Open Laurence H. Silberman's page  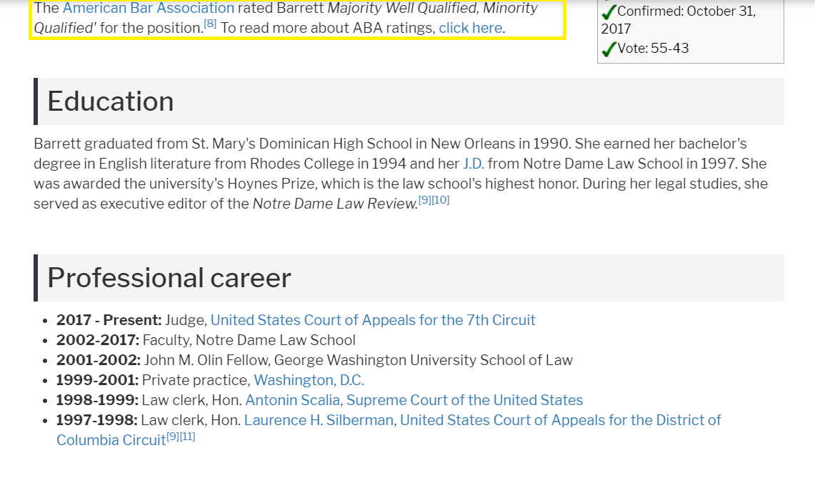point(319,420)
